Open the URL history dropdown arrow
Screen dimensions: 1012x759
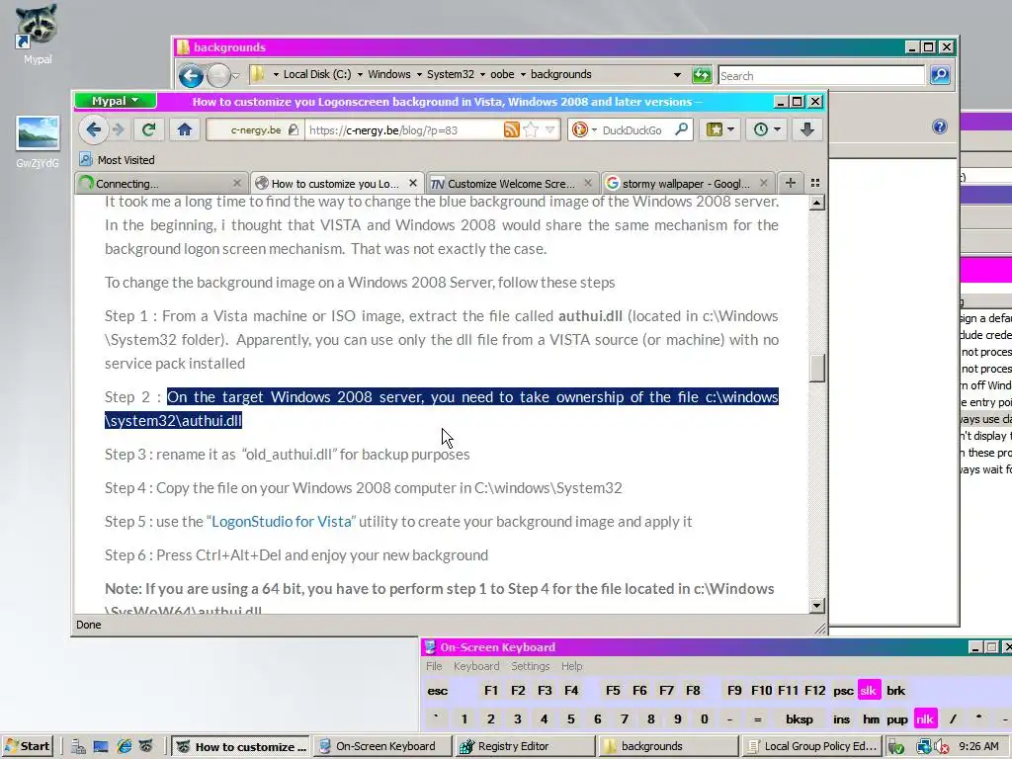pyautogui.click(x=549, y=129)
